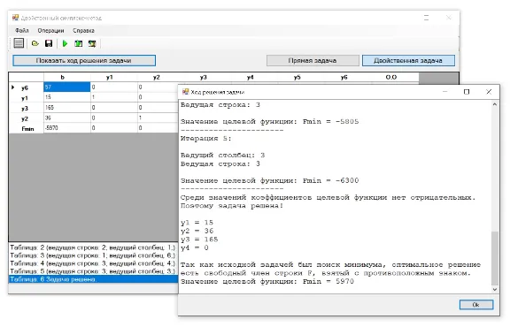Click the main window's title bar app icon

pyautogui.click(x=15, y=17)
